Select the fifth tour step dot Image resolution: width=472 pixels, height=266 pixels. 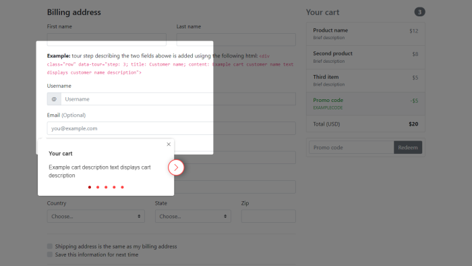tap(122, 188)
